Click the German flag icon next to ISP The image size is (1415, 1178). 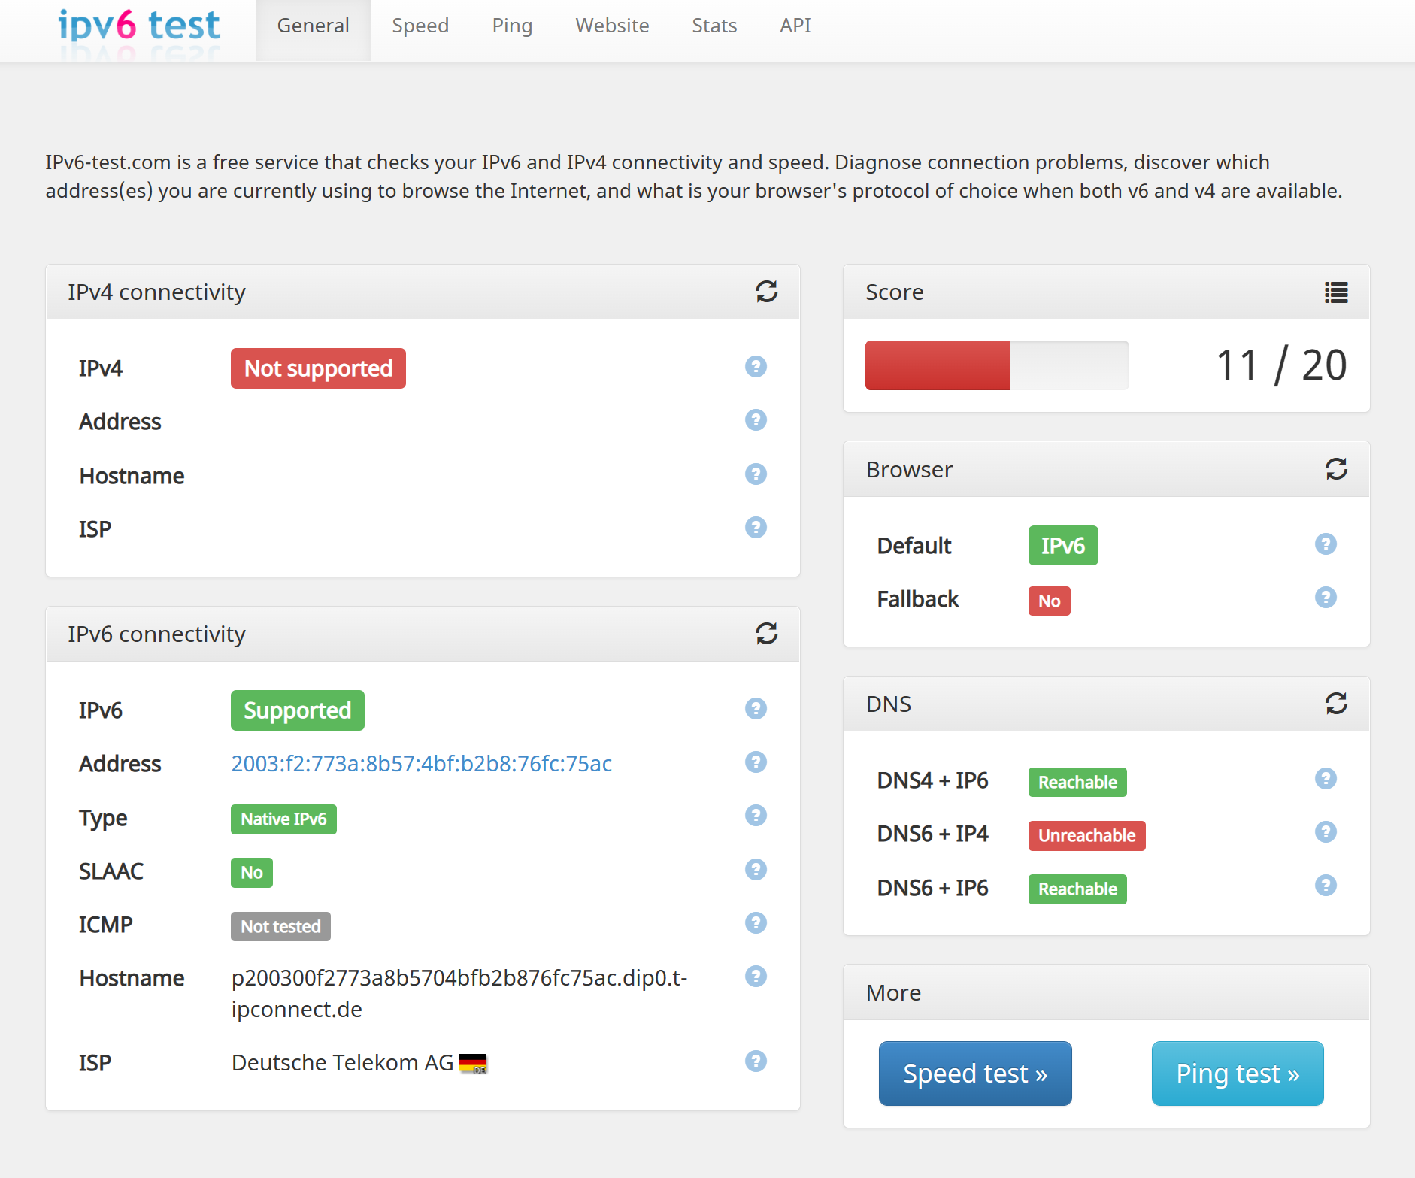(x=473, y=1064)
